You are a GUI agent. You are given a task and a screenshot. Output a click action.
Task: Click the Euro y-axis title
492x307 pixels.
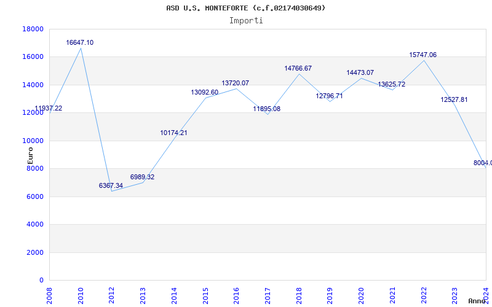(30, 155)
